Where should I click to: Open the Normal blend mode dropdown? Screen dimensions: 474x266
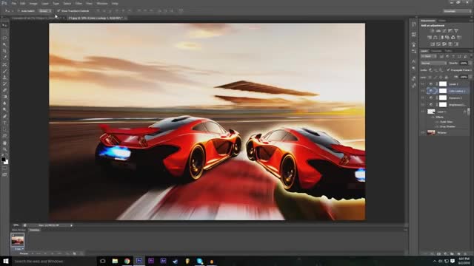pyautogui.click(x=433, y=64)
